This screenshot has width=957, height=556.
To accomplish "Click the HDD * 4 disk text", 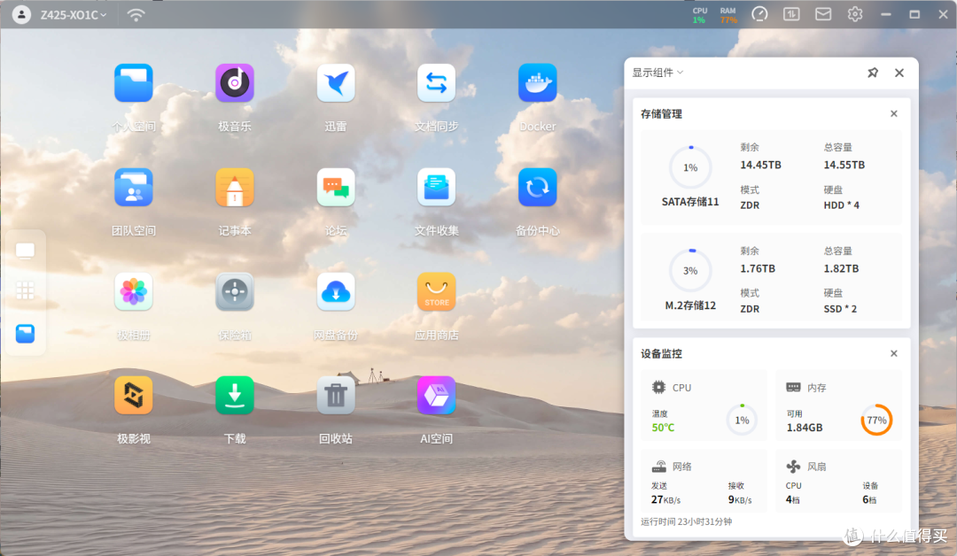I will [841, 205].
